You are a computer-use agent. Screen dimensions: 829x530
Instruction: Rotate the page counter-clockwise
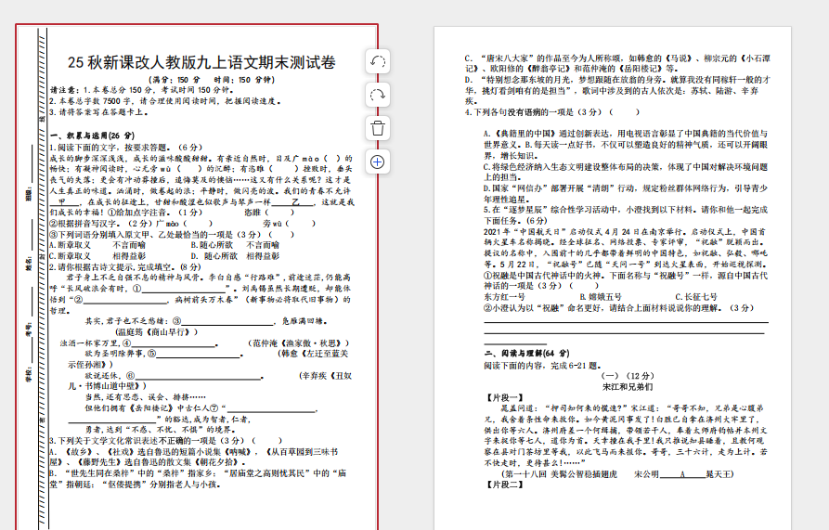pos(378,61)
